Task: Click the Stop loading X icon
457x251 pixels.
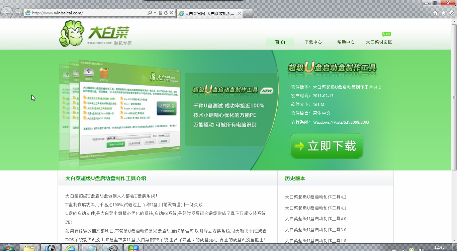Action: [171, 13]
